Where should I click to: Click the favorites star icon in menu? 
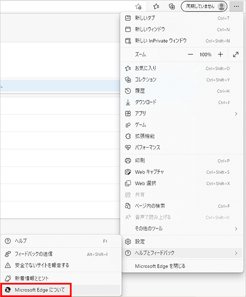(128, 68)
